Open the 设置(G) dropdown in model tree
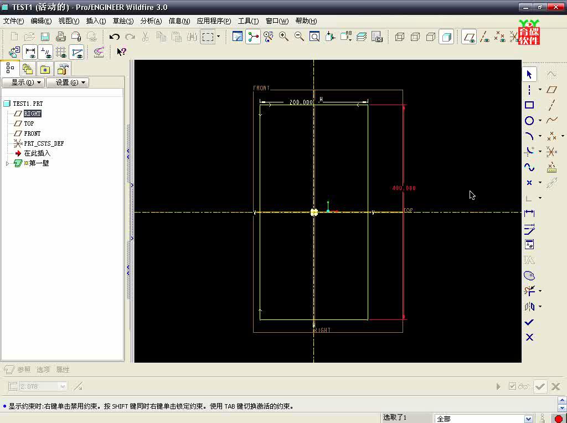The width and height of the screenshot is (567, 423). click(67, 82)
